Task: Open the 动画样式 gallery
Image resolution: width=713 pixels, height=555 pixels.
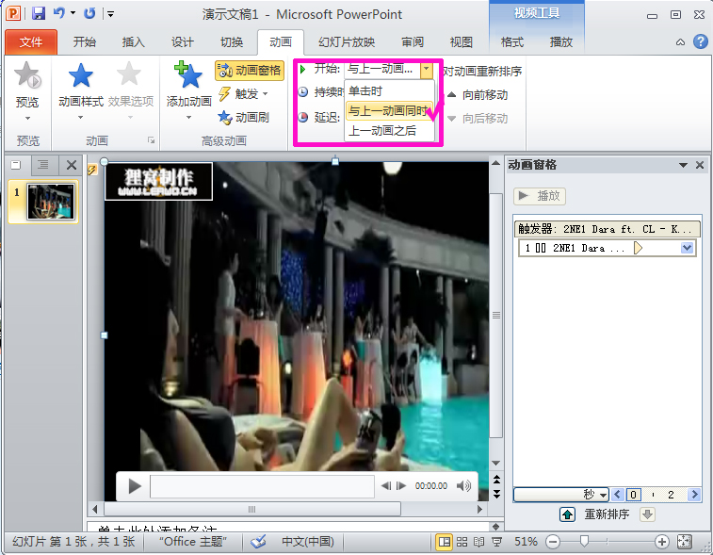Action: (x=81, y=91)
